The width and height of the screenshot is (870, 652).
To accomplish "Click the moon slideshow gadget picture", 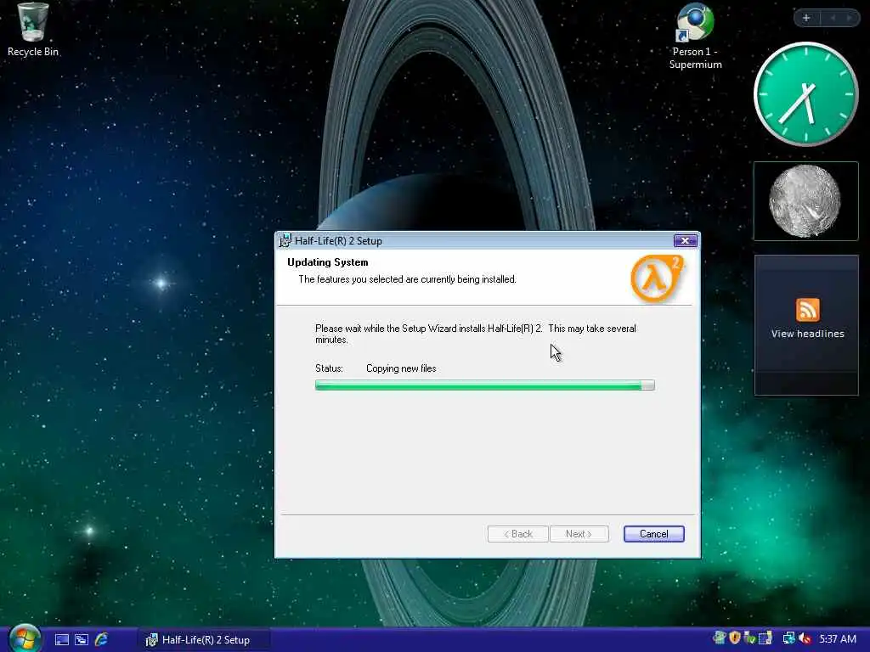I will [805, 201].
